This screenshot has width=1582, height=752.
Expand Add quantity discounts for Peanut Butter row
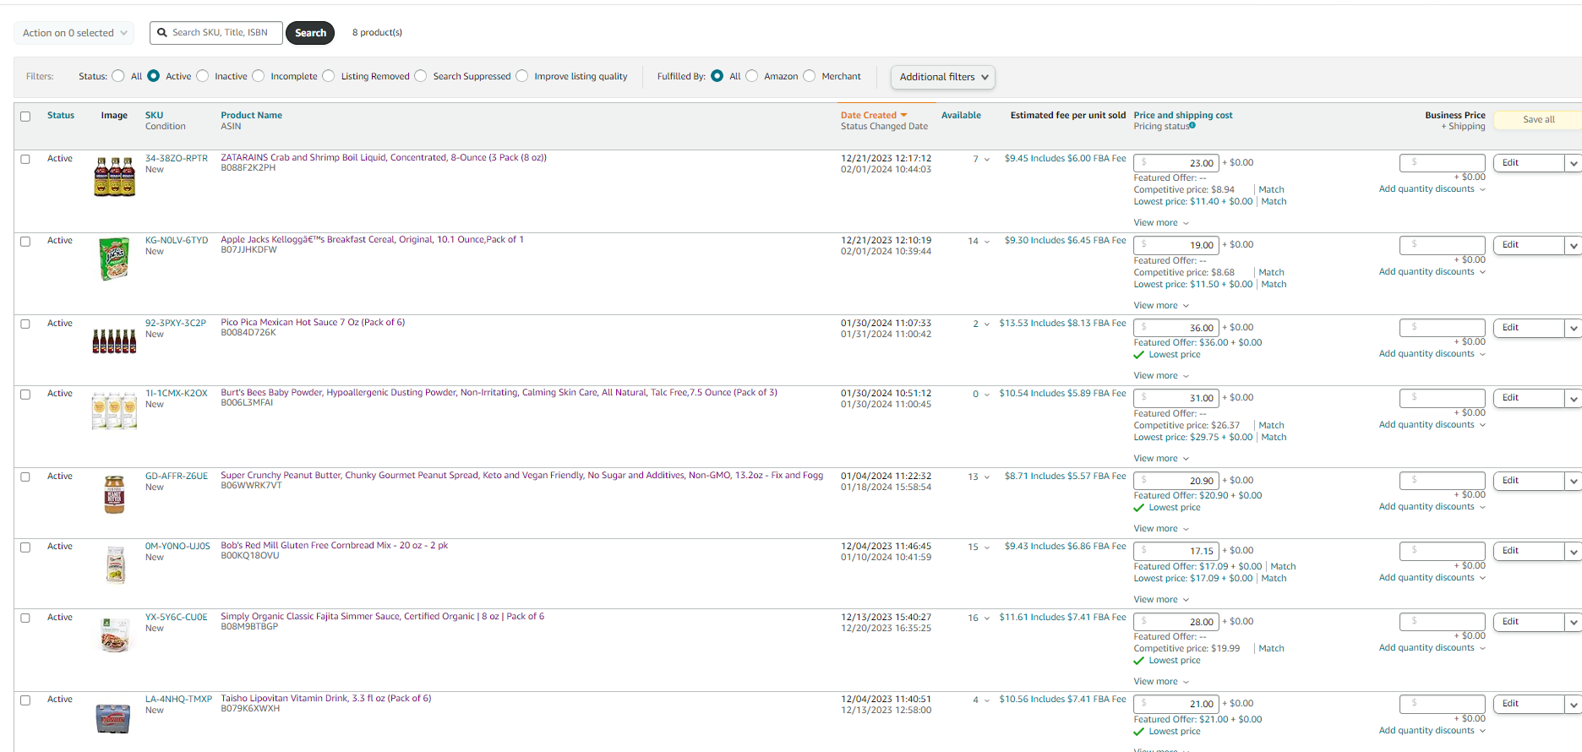tap(1432, 507)
